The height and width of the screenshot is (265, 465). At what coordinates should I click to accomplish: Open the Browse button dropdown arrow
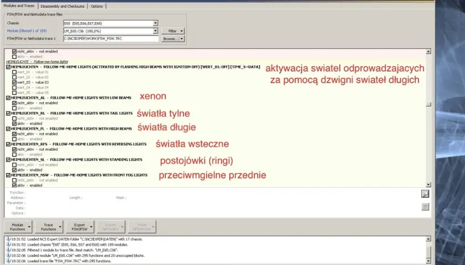click(x=182, y=39)
